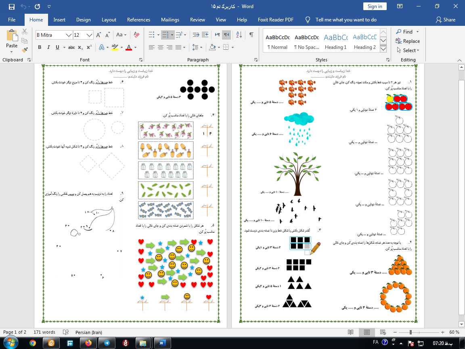Open the Layout ribbon tab
Screen dimensions: 465x349
tap(109, 20)
